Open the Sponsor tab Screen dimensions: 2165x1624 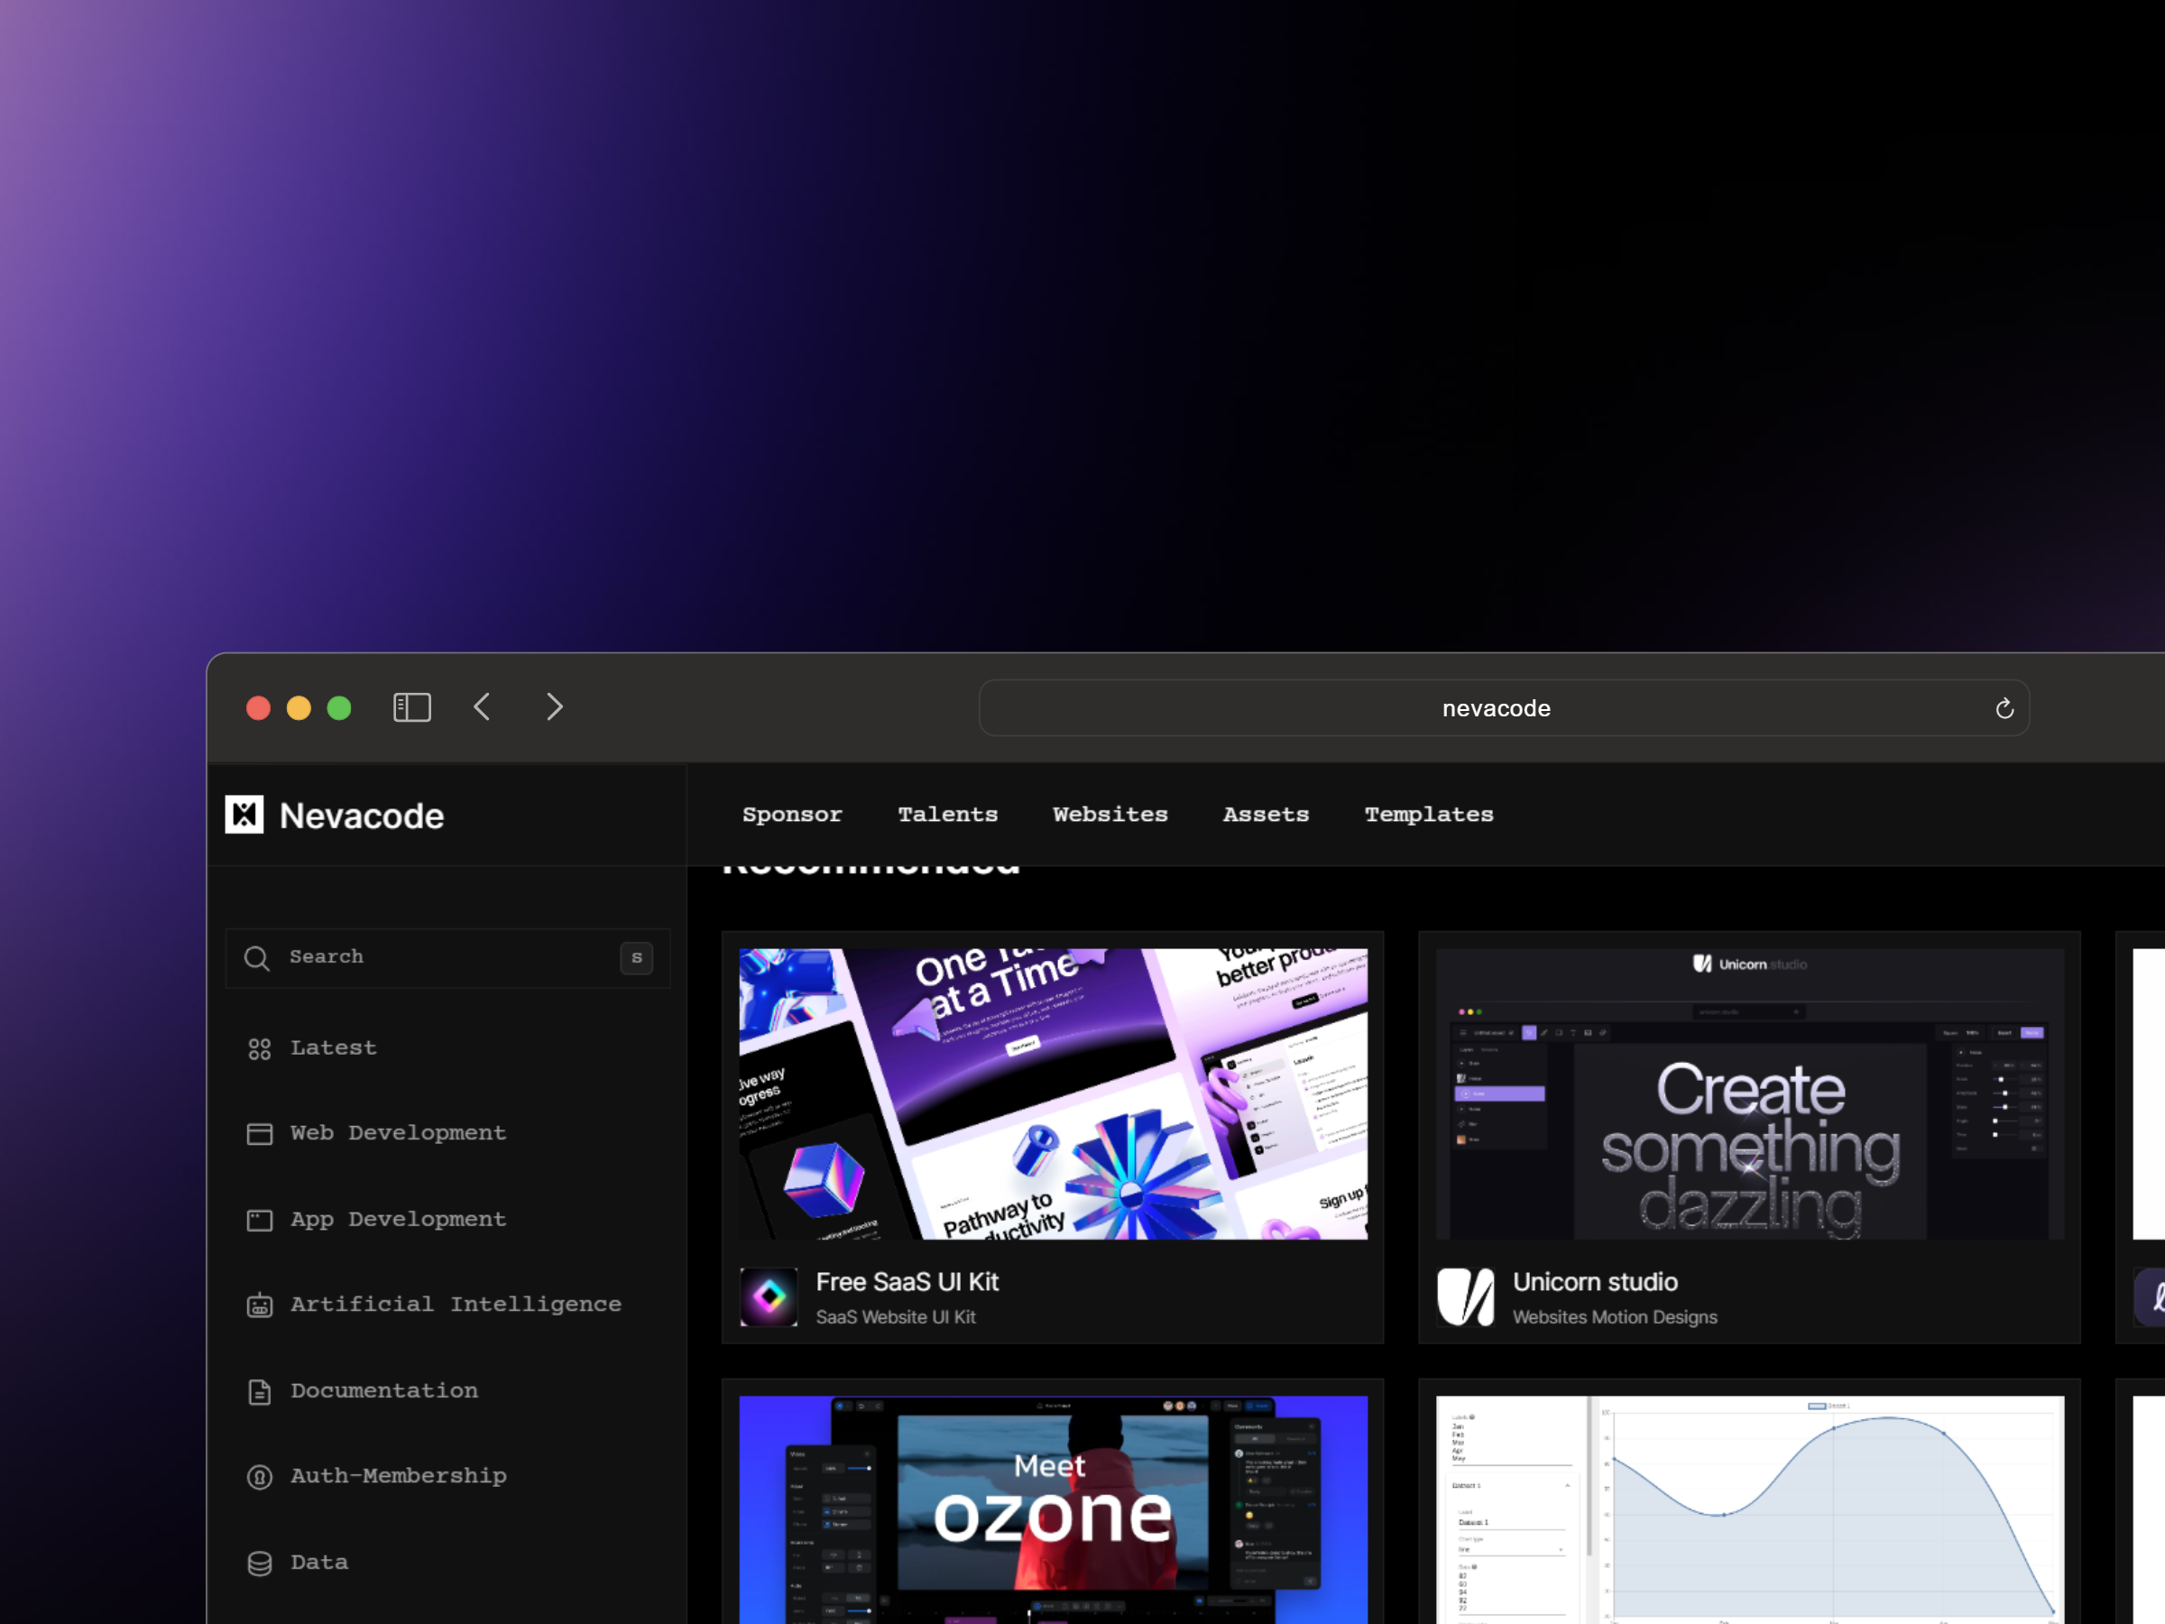792,815
